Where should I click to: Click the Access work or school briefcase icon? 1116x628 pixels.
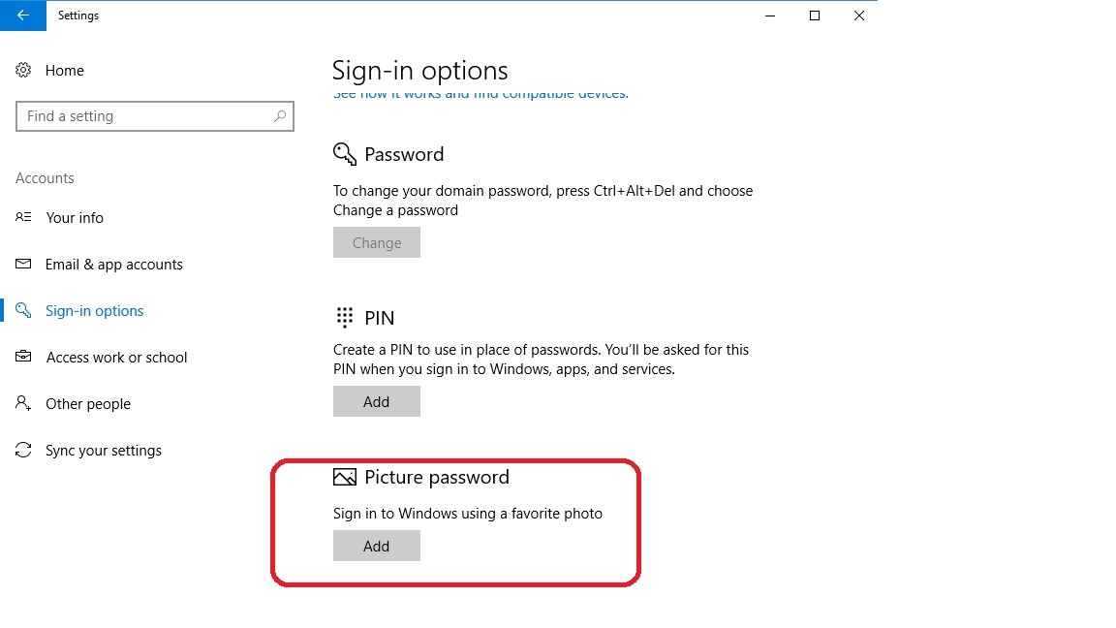click(22, 357)
